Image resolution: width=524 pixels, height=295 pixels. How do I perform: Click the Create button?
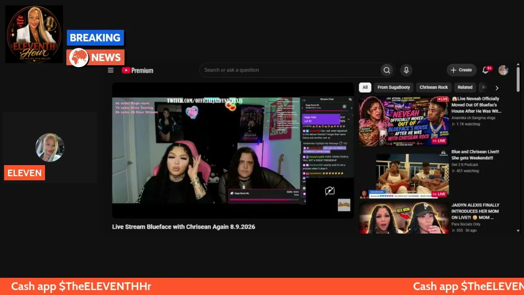click(461, 70)
